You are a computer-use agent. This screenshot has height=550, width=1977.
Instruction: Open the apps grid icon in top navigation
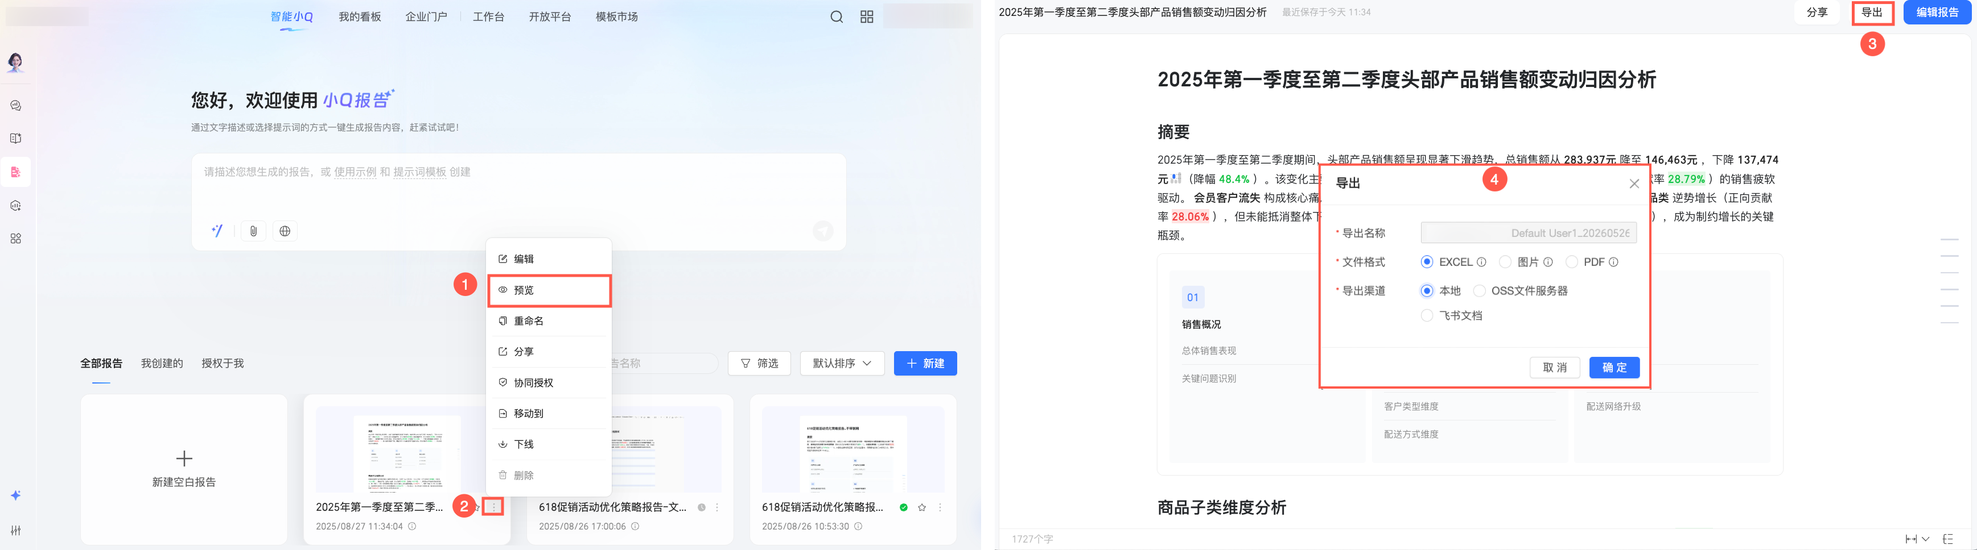[867, 17]
